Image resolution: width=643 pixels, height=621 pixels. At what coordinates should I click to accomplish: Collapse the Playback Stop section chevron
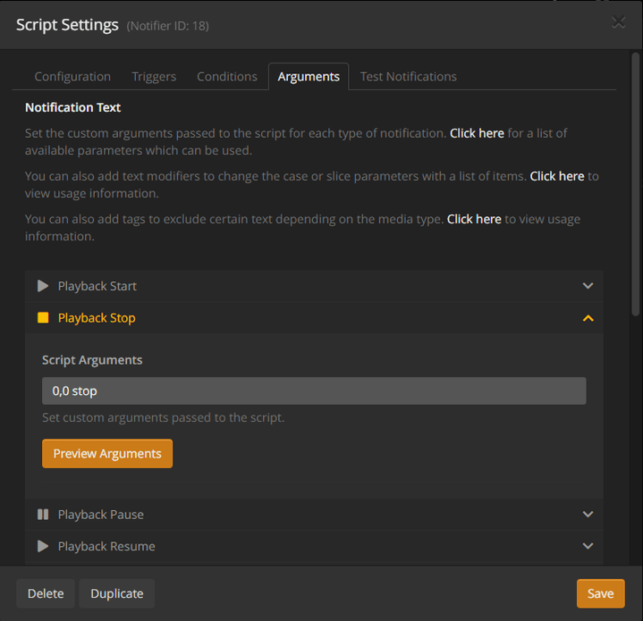tap(588, 318)
